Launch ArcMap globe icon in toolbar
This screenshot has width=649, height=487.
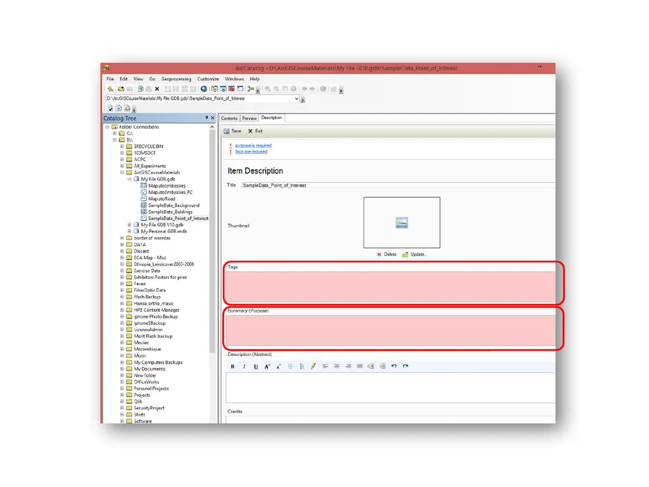coord(203,89)
